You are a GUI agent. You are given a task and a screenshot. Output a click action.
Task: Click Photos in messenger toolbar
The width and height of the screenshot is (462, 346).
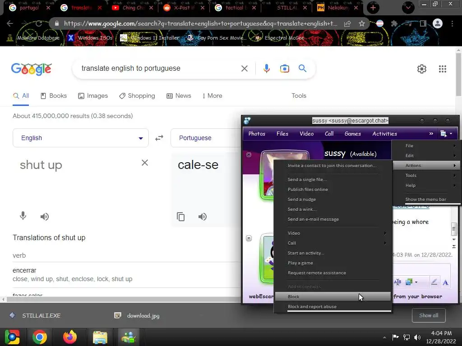[257, 133]
